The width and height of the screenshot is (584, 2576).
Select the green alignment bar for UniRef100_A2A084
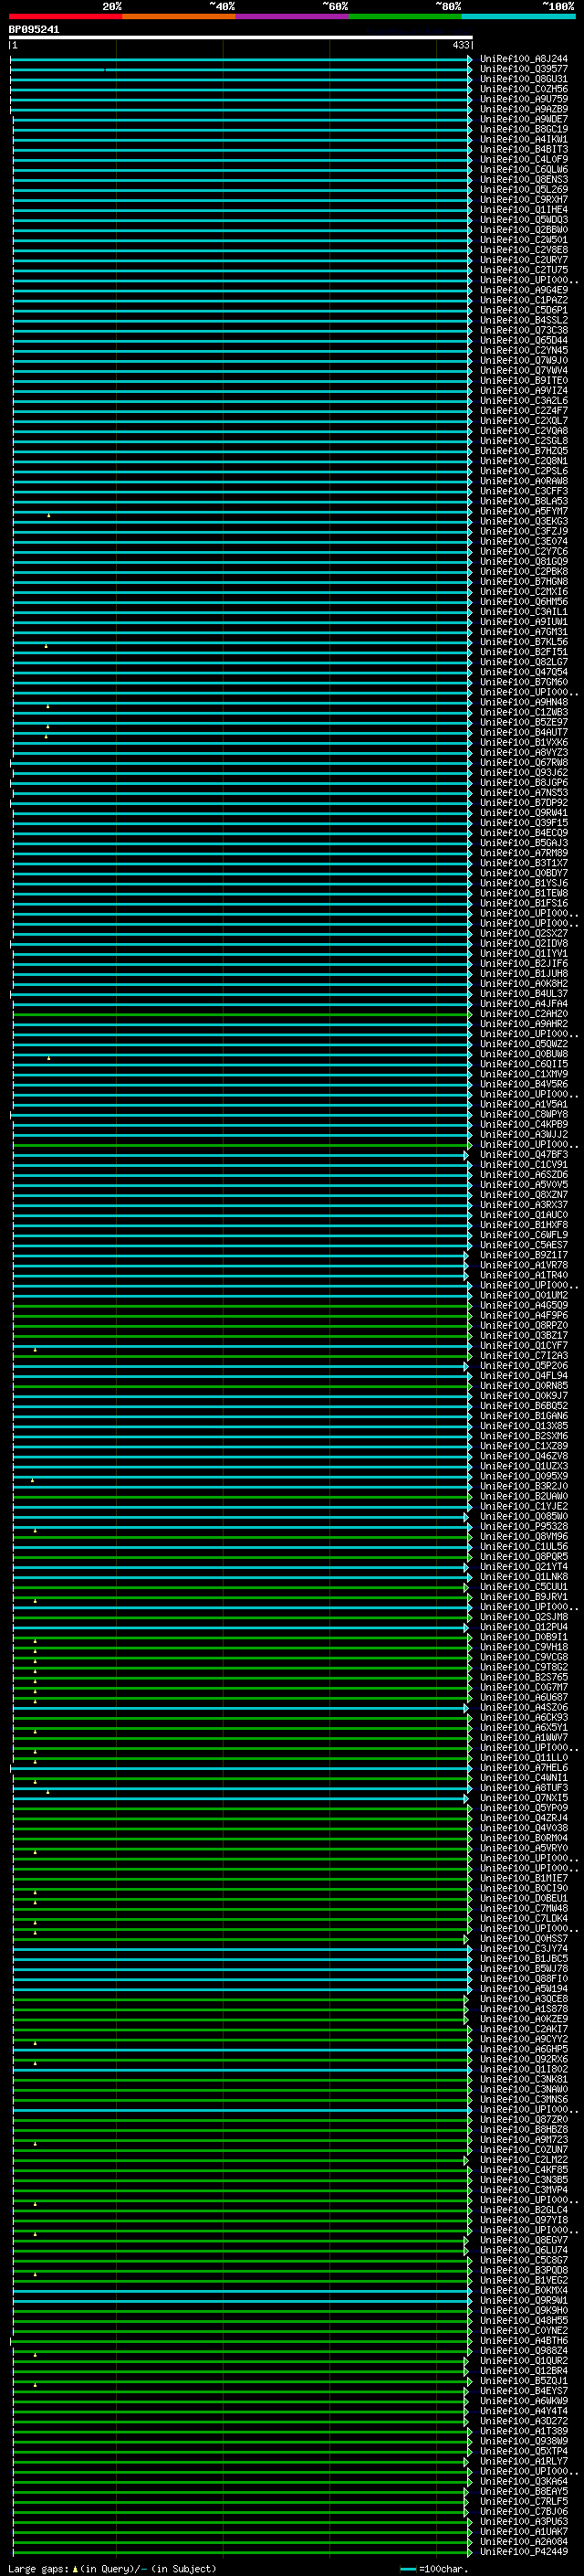tap(240, 2541)
